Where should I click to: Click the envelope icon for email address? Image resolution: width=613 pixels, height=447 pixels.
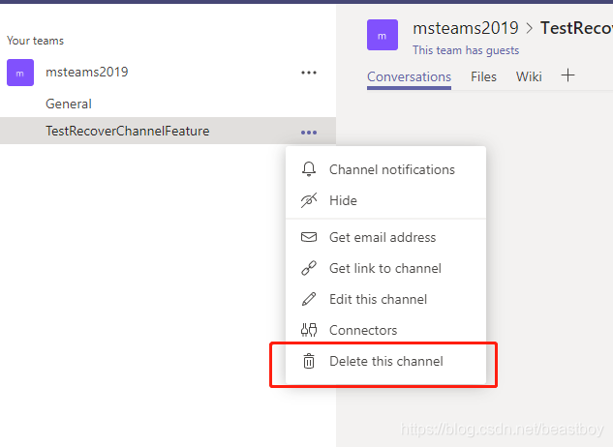(x=309, y=237)
